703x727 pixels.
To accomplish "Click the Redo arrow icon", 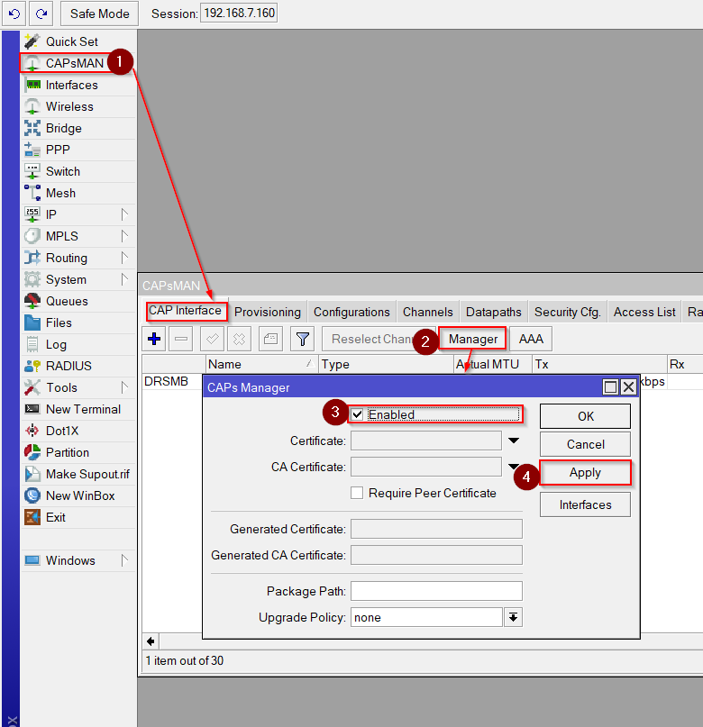I will (41, 14).
